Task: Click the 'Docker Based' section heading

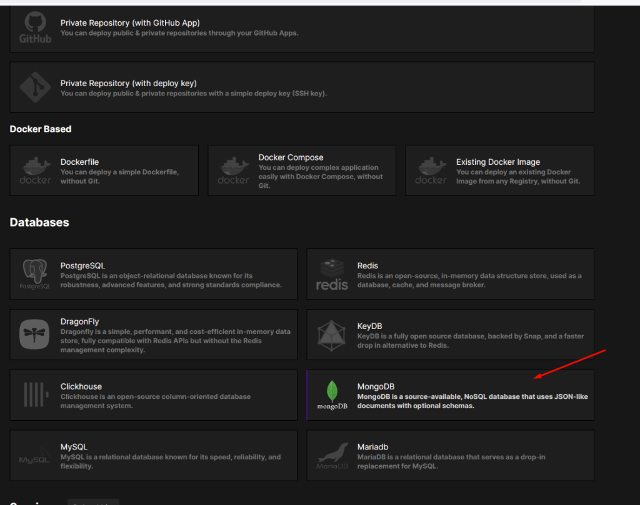Action: click(41, 129)
